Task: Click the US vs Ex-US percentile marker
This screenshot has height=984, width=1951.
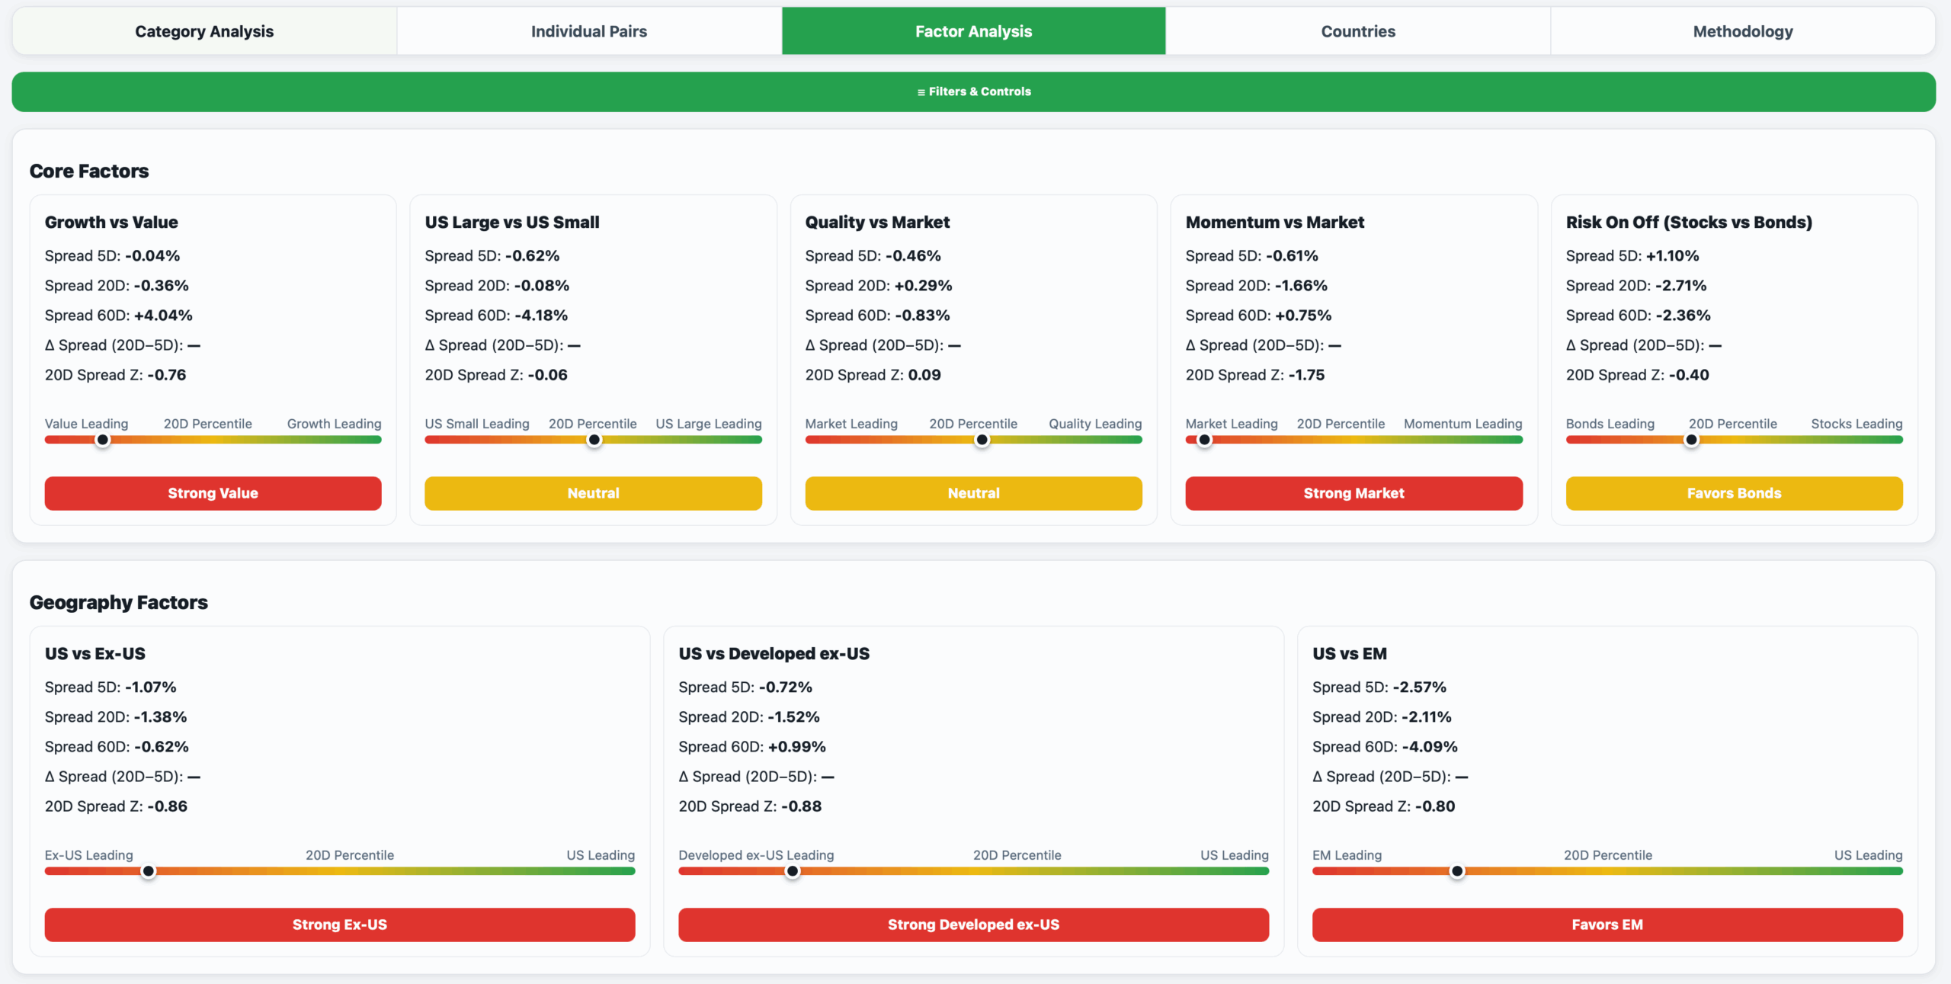Action: coord(149,871)
